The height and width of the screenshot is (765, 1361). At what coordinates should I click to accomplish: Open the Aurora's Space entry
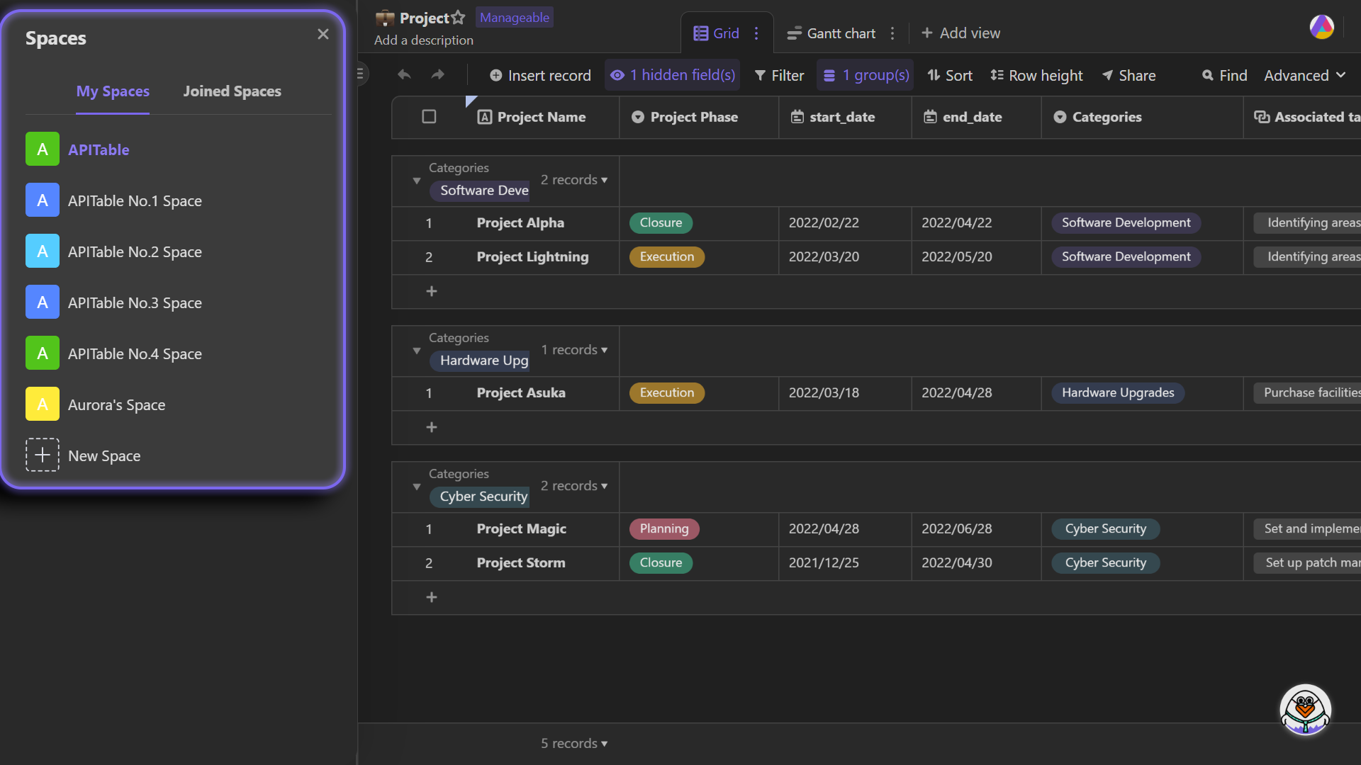tap(177, 404)
